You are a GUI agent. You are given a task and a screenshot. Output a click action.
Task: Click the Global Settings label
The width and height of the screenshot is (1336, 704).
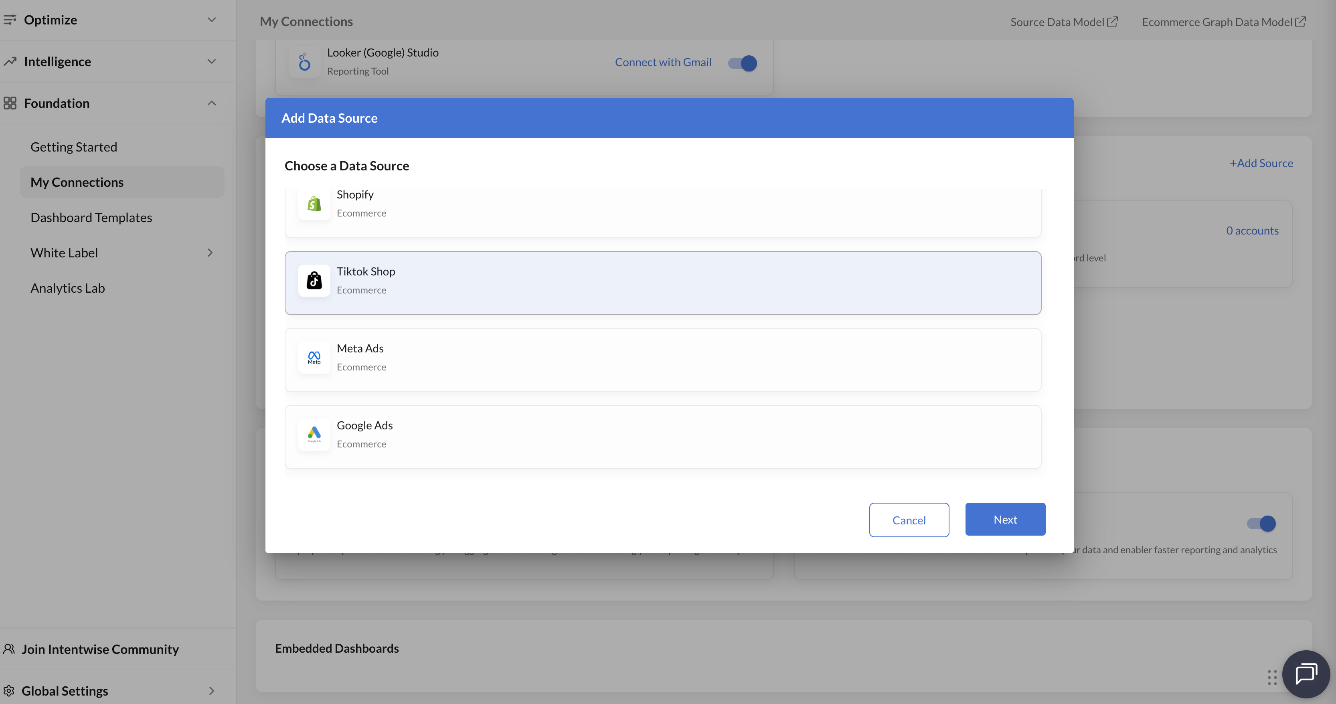click(65, 690)
